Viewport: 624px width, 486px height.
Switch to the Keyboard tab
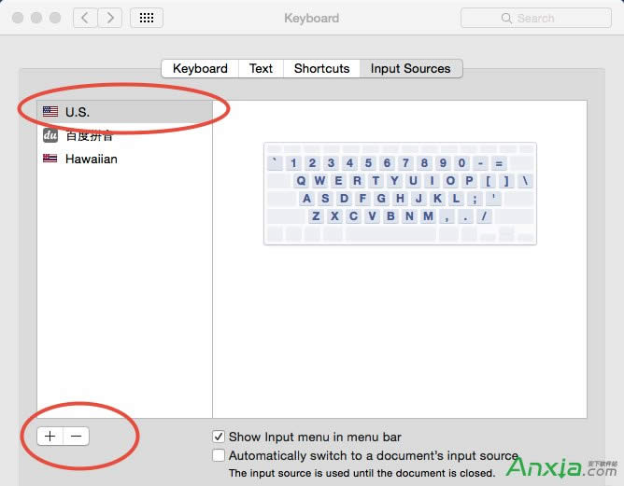[200, 68]
